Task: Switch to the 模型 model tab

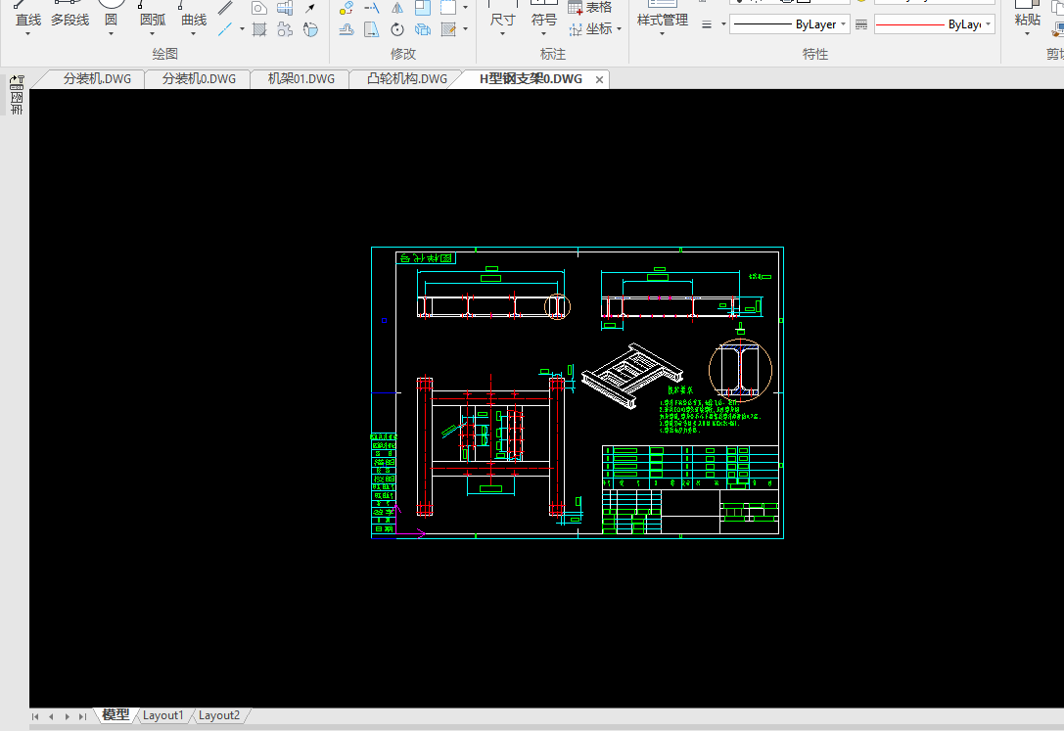Action: point(116,714)
